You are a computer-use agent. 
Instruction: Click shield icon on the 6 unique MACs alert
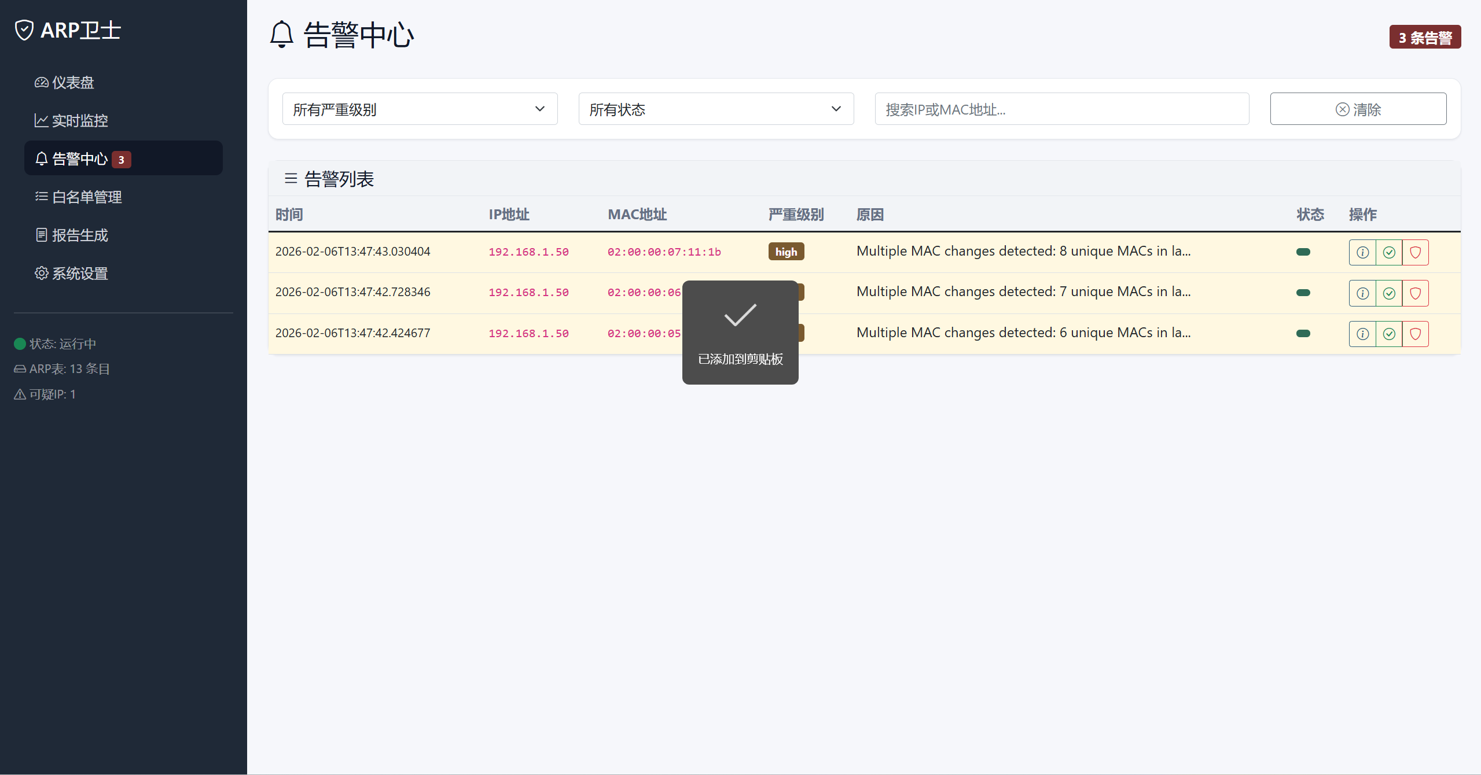1416,334
